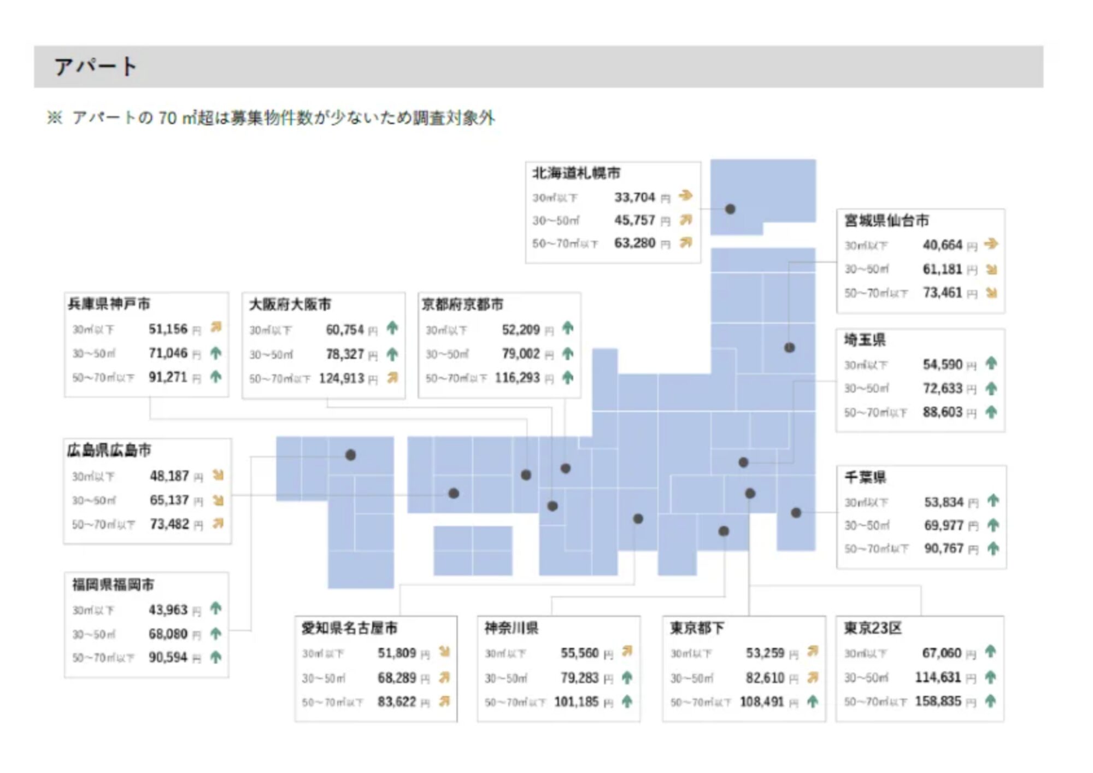Viewport: 1093px width, 773px height.
Task: Select the 東京都下 card title
Action: [x=697, y=628]
